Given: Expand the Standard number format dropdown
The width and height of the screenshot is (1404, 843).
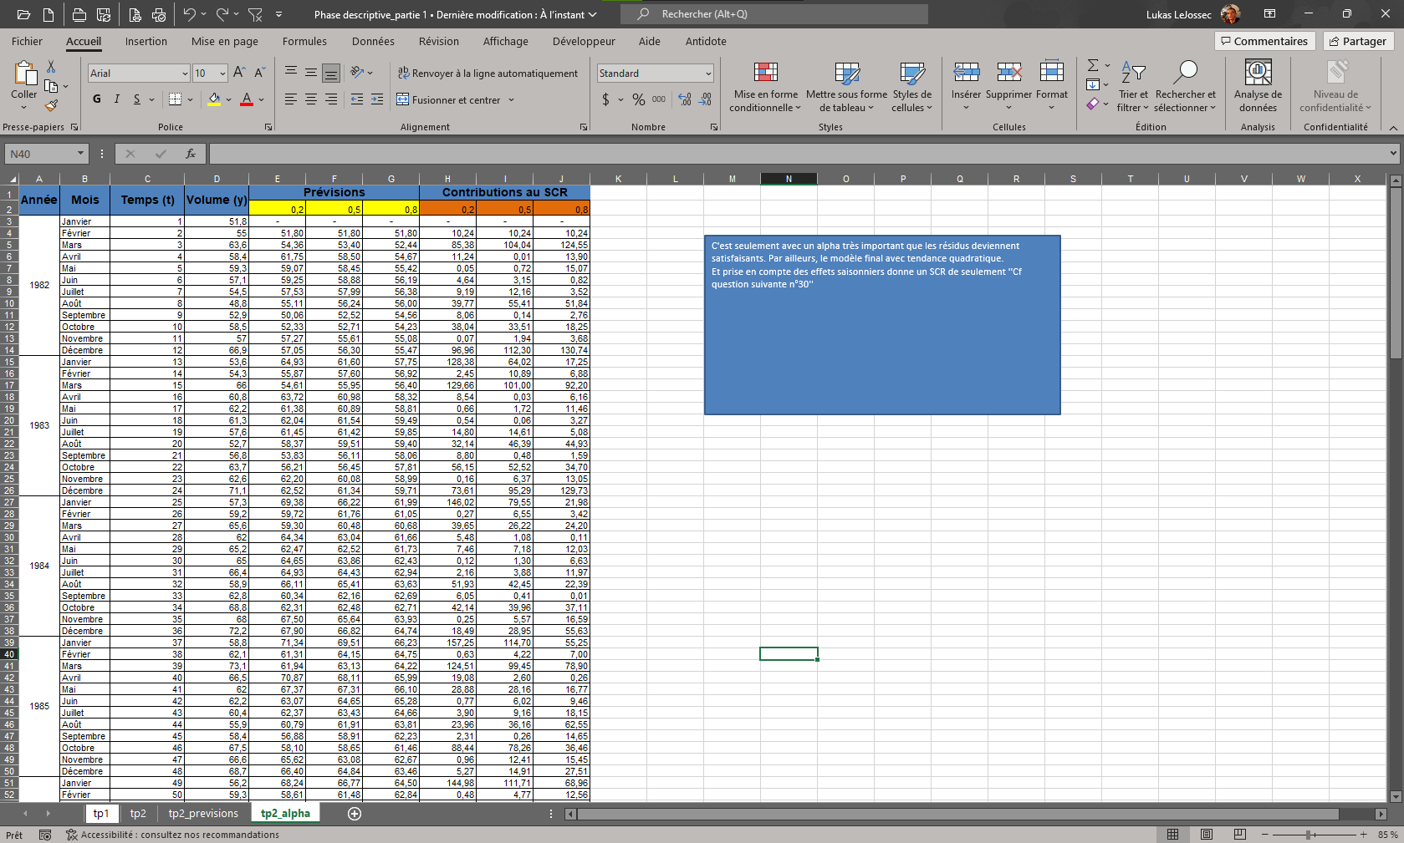Looking at the screenshot, I should click(707, 74).
